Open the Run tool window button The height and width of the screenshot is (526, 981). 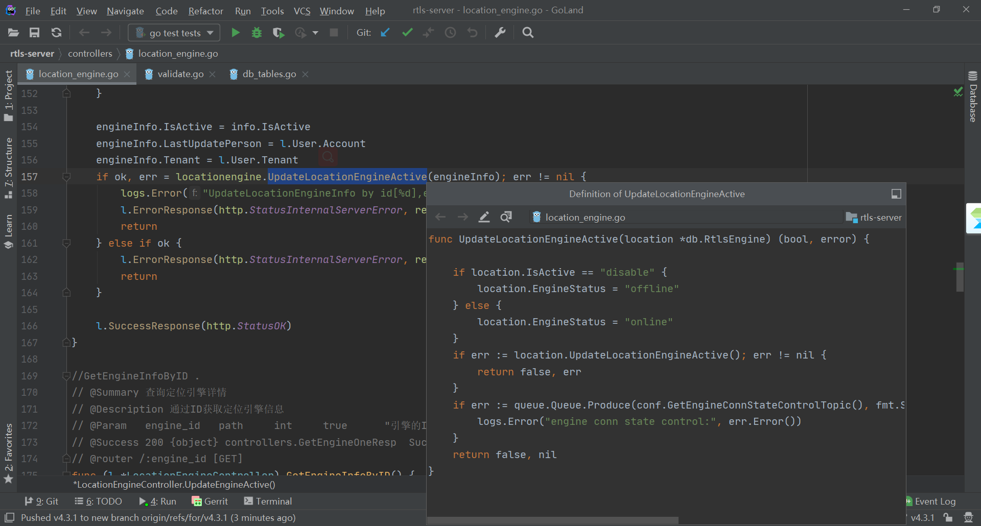(x=157, y=501)
